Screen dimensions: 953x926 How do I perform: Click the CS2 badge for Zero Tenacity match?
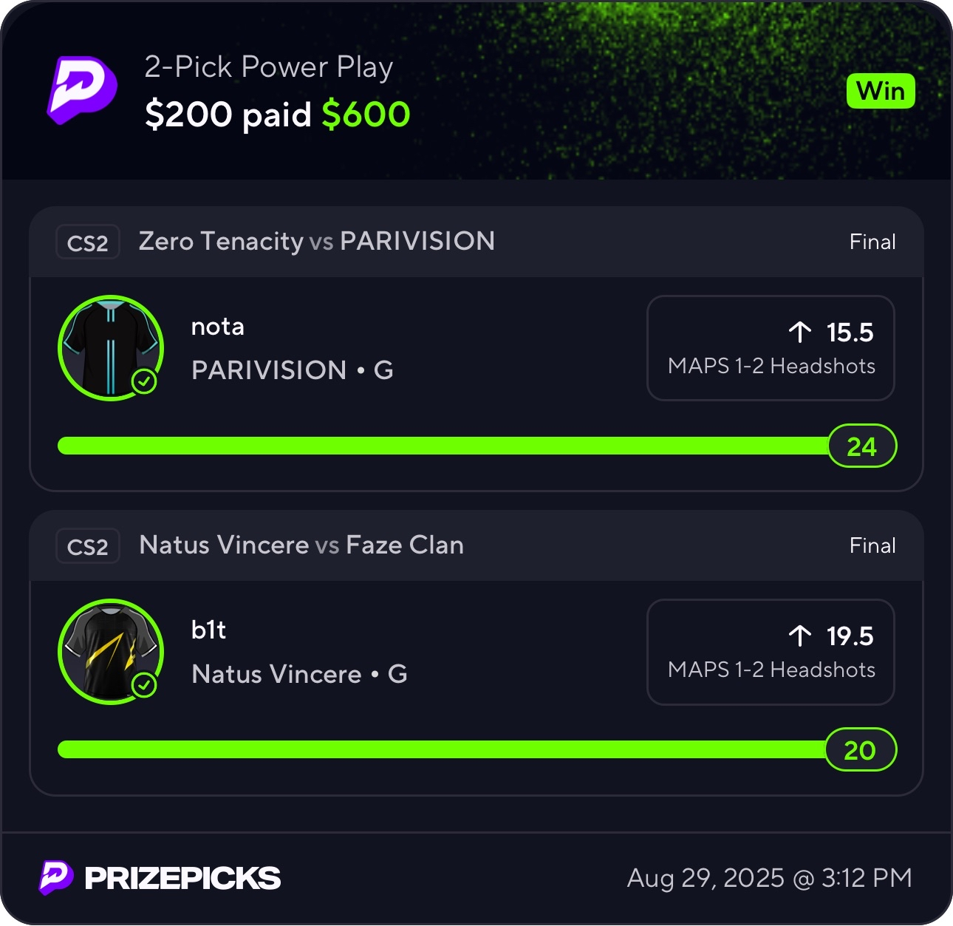87,242
